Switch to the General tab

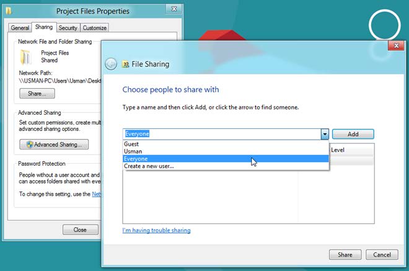tap(20, 28)
